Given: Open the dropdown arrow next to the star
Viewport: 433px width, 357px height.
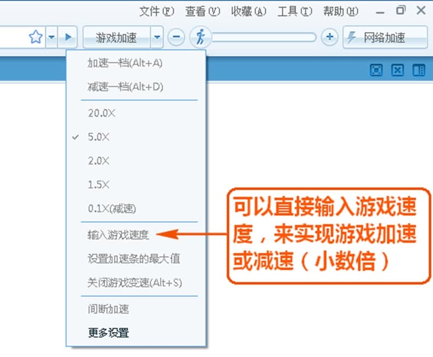Looking at the screenshot, I should pos(51,38).
